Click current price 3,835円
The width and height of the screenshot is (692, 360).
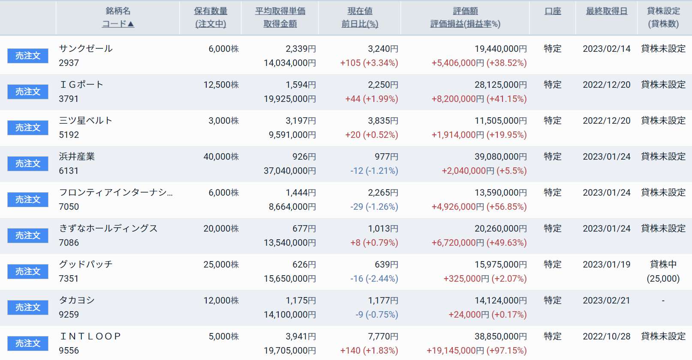pos(383,121)
